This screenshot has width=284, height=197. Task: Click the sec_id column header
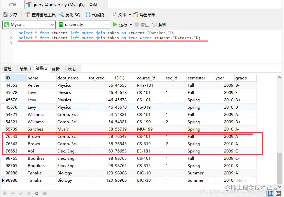coord(176,78)
